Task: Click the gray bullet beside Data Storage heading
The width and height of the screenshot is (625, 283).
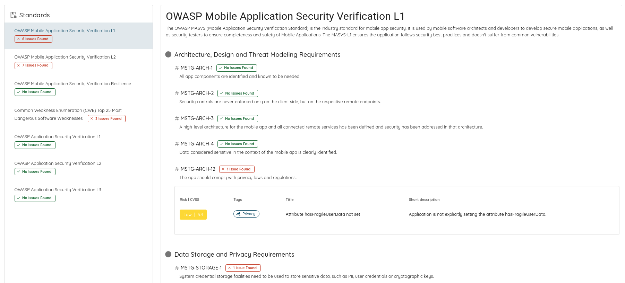Action: 168,254
